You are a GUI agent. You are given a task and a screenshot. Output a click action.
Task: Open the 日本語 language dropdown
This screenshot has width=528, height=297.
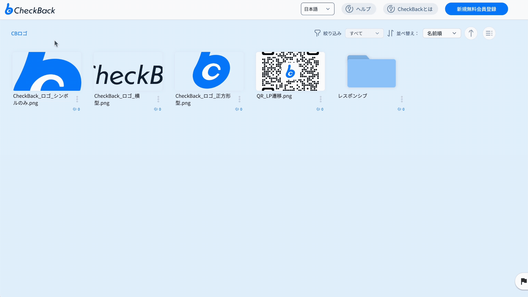[317, 9]
